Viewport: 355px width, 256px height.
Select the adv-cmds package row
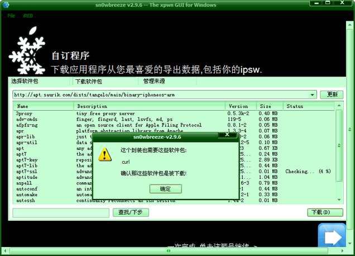(x=174, y=119)
